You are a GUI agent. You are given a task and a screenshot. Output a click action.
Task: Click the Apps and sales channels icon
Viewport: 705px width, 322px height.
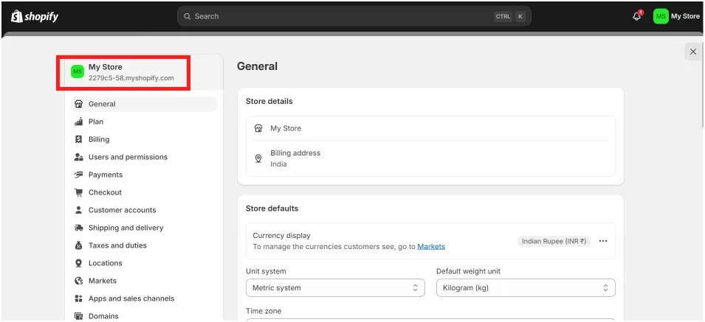click(x=79, y=298)
